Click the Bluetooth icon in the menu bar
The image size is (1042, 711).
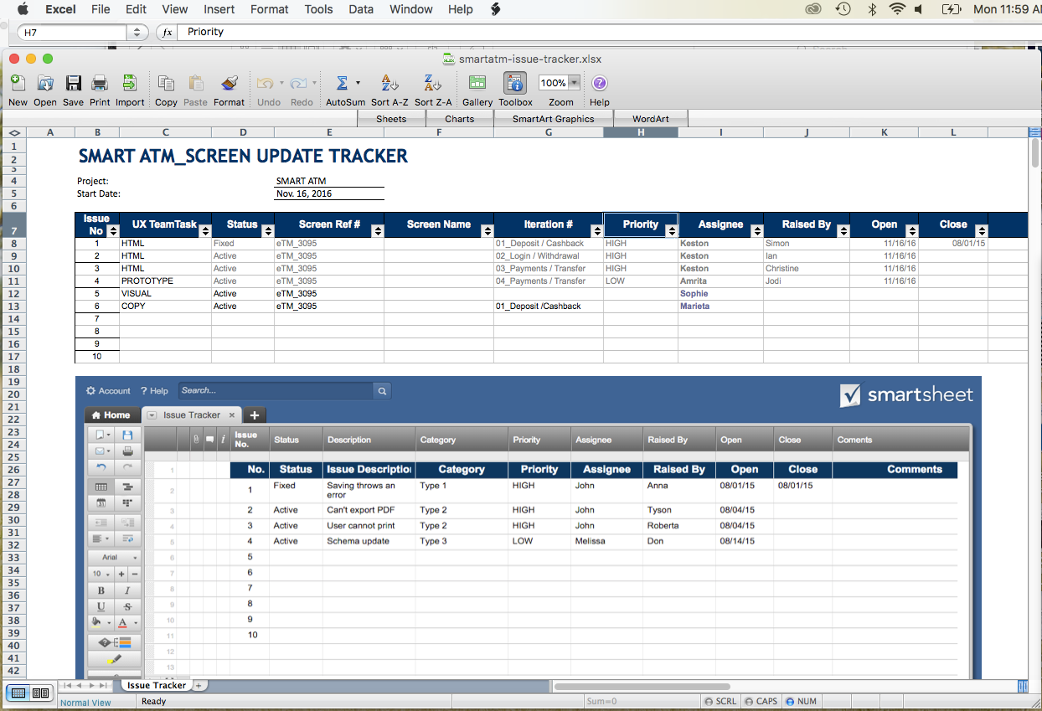pyautogui.click(x=871, y=9)
